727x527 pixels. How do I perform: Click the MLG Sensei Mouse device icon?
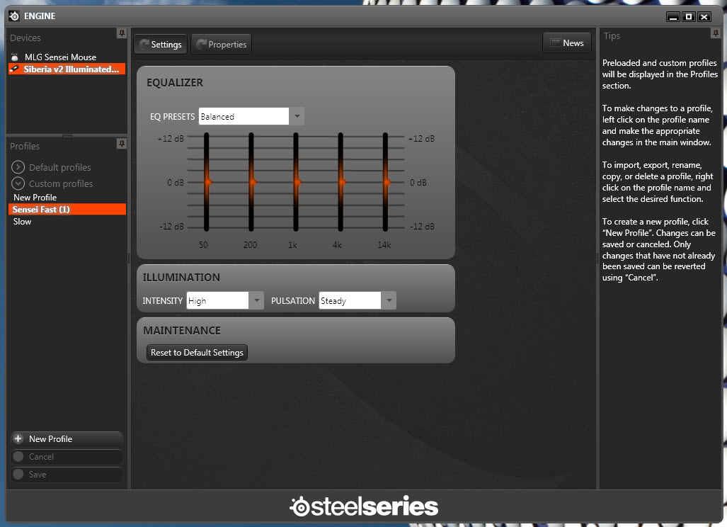15,57
